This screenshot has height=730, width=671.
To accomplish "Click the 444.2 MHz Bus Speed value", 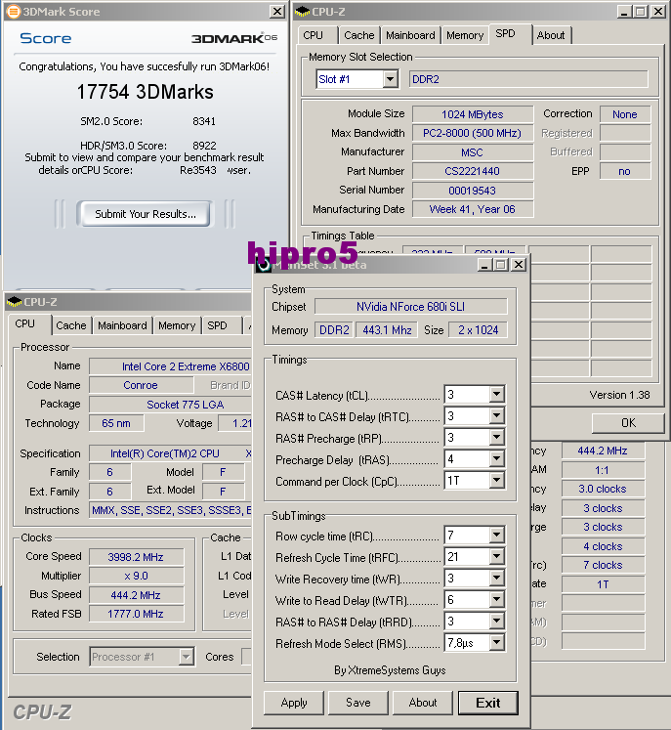I will [137, 595].
